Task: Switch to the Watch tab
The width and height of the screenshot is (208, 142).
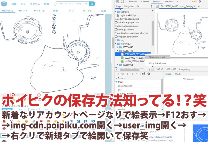Action: pyautogui.click(x=178, y=74)
